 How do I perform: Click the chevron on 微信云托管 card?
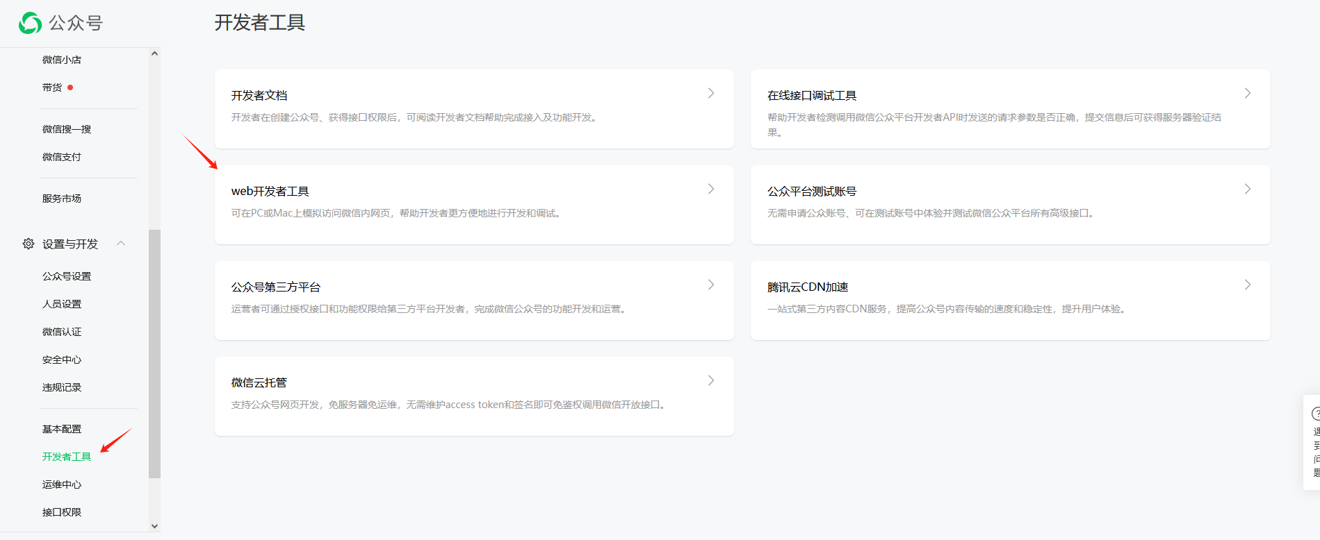point(711,380)
